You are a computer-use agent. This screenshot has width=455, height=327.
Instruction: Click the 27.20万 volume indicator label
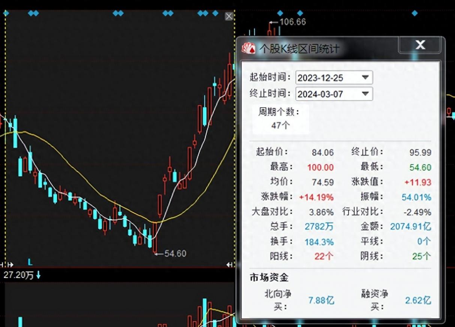(x=18, y=275)
